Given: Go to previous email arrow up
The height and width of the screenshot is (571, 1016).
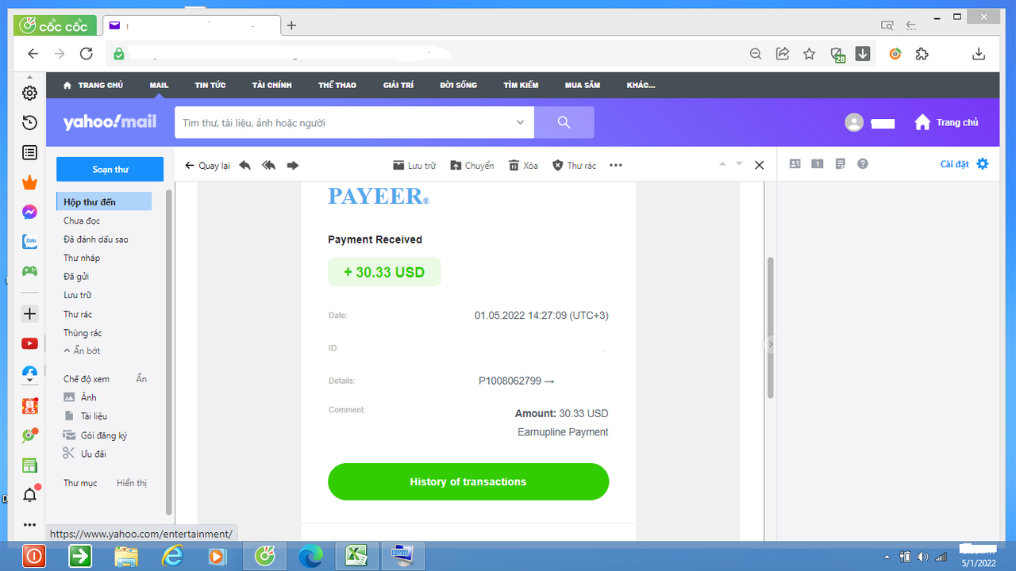Looking at the screenshot, I should 722,163.
